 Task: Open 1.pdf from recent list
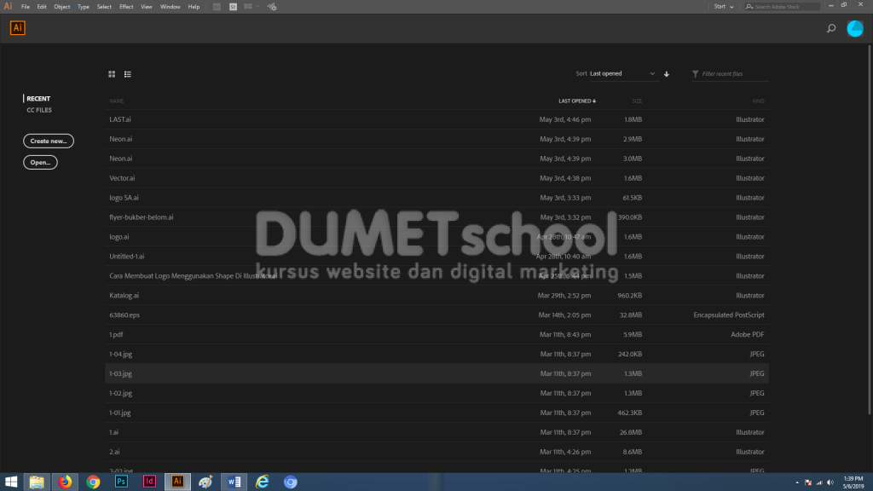pyautogui.click(x=436, y=334)
